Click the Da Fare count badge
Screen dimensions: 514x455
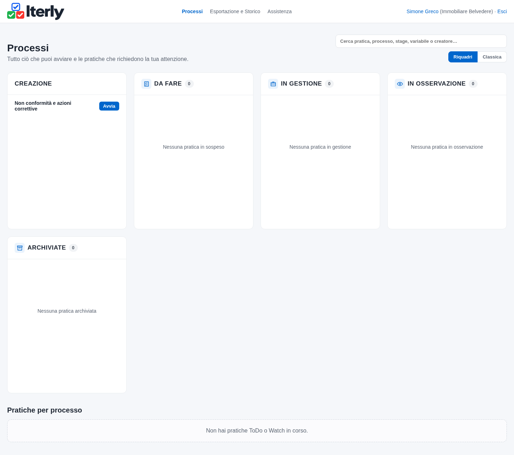(x=189, y=84)
